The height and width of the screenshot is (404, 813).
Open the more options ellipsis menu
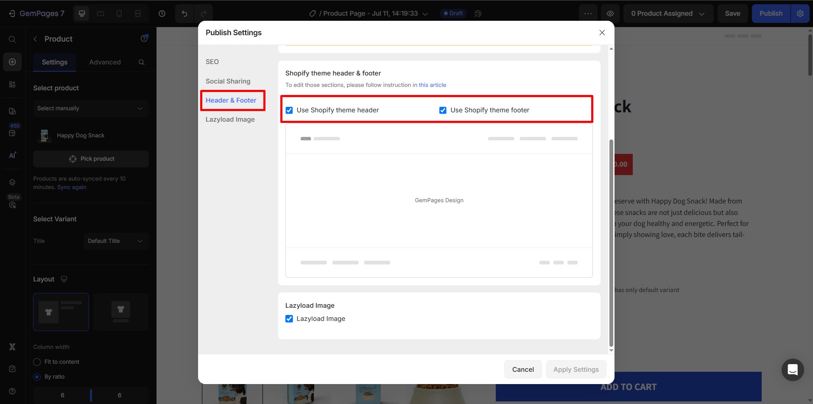click(588, 14)
